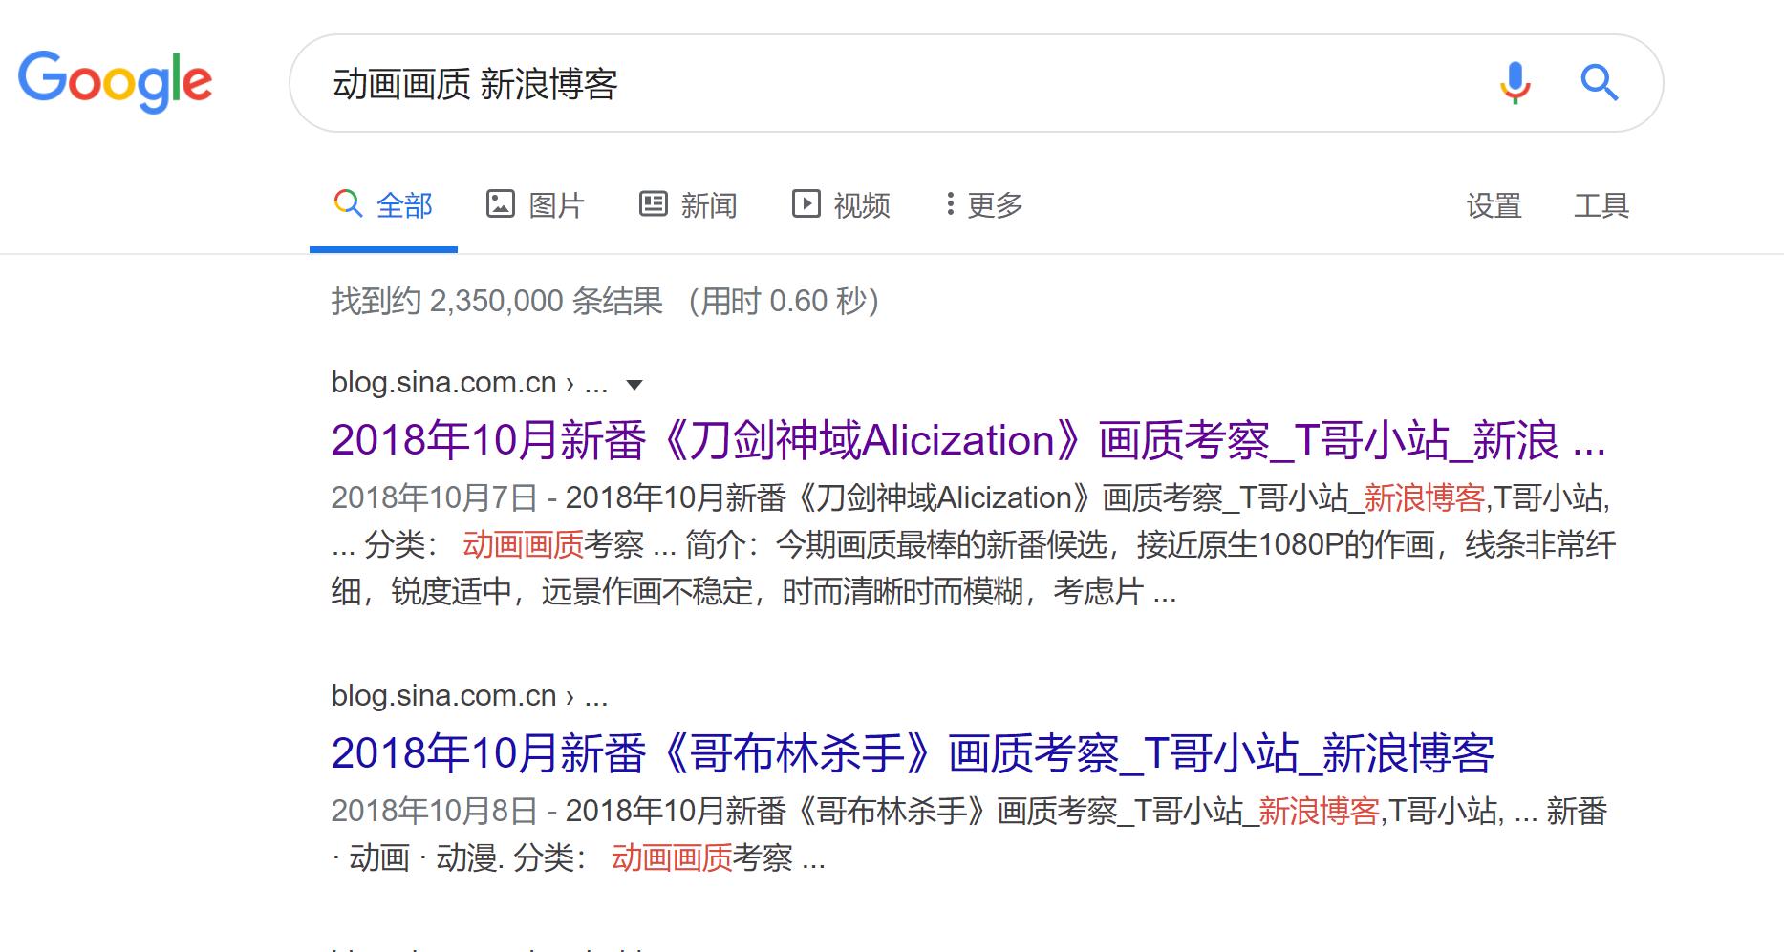Click the 新浪博客 highlighted text in second snippet
The image size is (1784, 952).
coord(1320,812)
